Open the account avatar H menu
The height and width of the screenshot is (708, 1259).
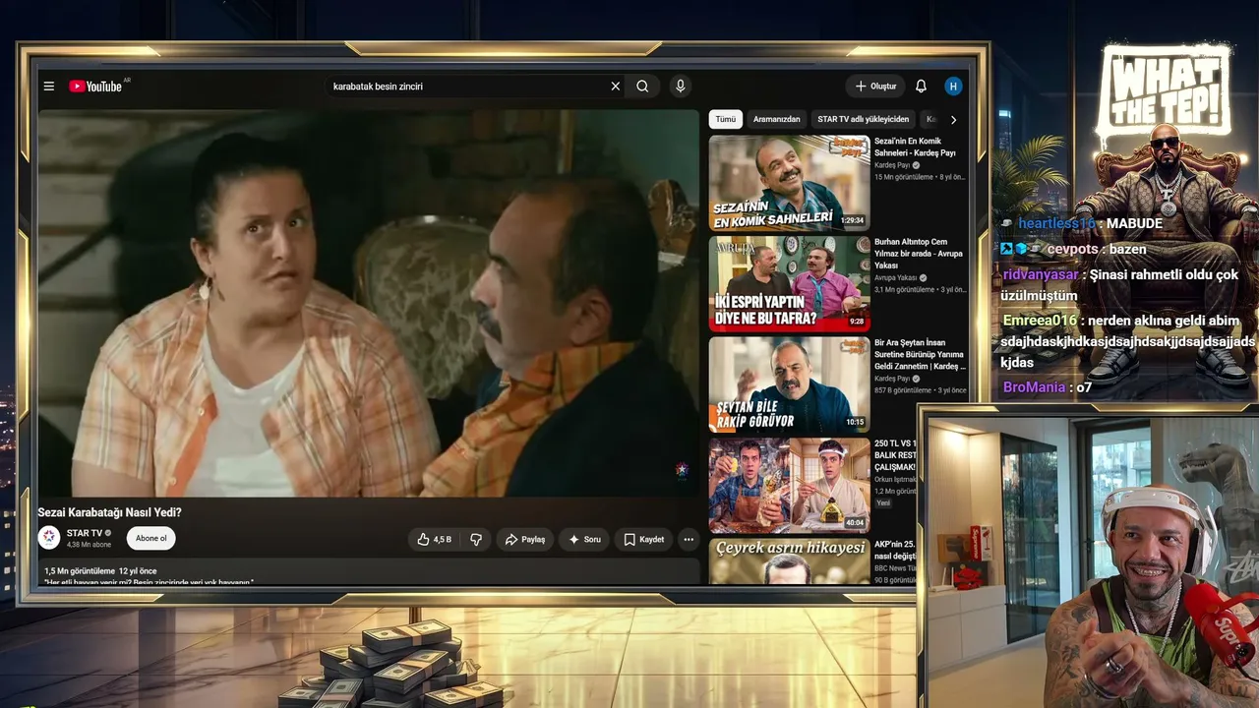[x=953, y=87]
